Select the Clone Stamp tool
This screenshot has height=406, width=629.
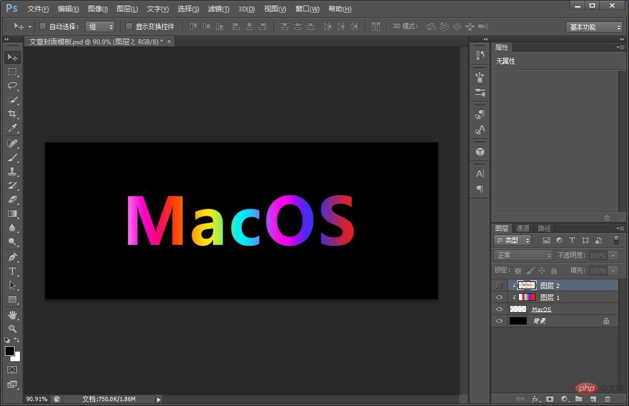[12, 171]
